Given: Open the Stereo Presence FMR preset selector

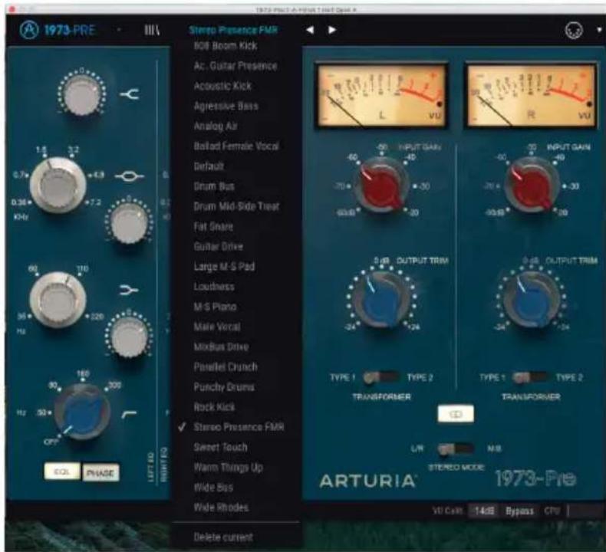Looking at the screenshot, I should [x=233, y=30].
